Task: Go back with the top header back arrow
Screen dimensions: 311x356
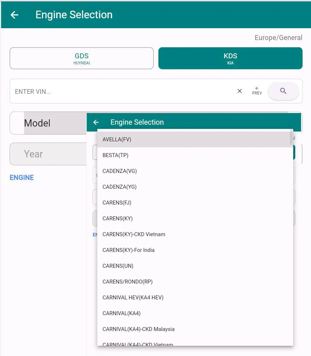Action: point(15,15)
